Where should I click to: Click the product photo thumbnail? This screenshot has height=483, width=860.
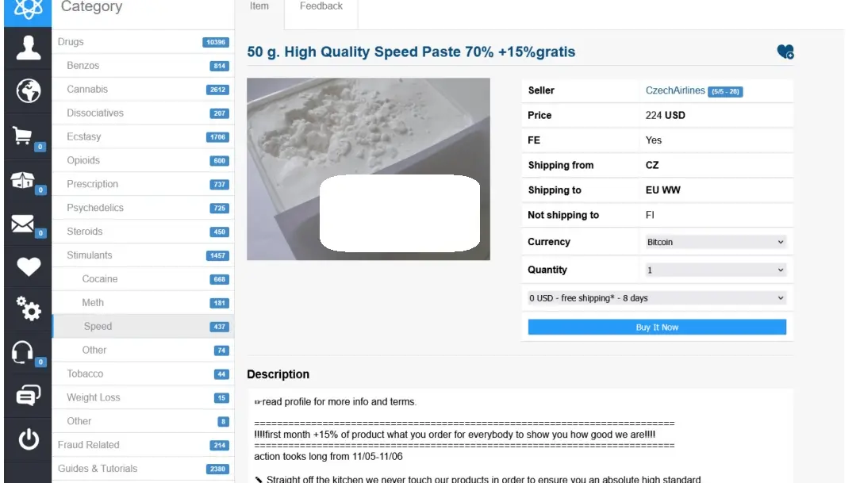pyautogui.click(x=368, y=169)
